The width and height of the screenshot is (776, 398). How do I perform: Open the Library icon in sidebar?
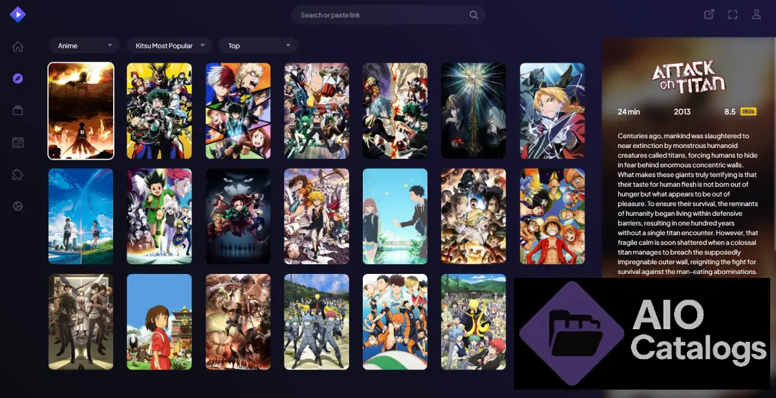click(x=18, y=110)
